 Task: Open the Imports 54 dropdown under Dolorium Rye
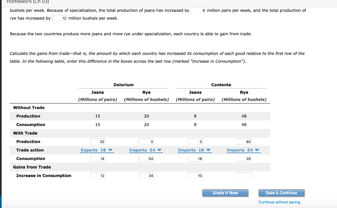coord(145,150)
